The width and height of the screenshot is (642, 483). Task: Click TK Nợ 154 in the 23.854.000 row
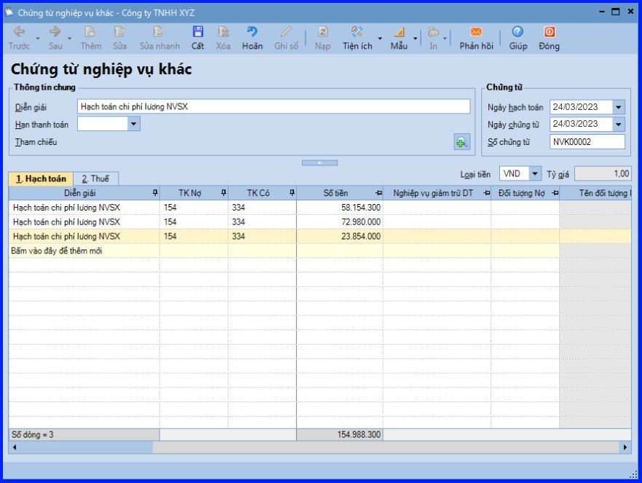194,236
